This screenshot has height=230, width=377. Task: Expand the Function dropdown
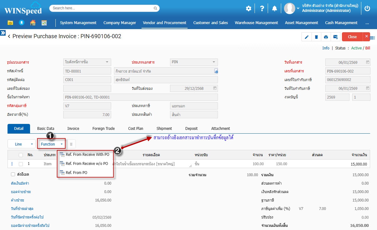click(52, 144)
